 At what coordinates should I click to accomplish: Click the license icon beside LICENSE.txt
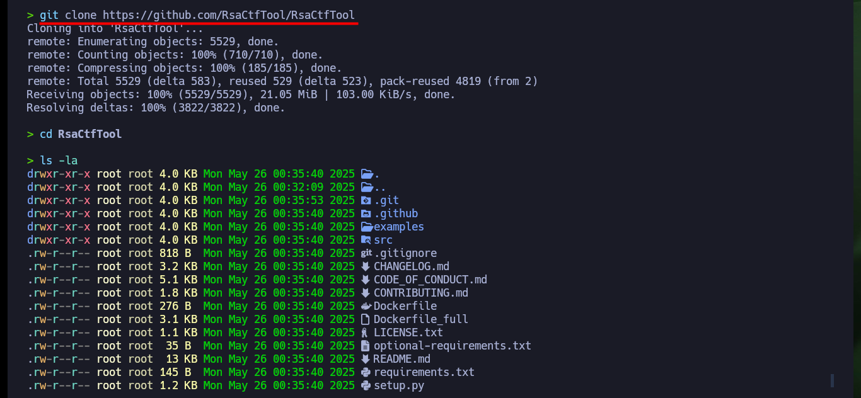click(x=365, y=333)
